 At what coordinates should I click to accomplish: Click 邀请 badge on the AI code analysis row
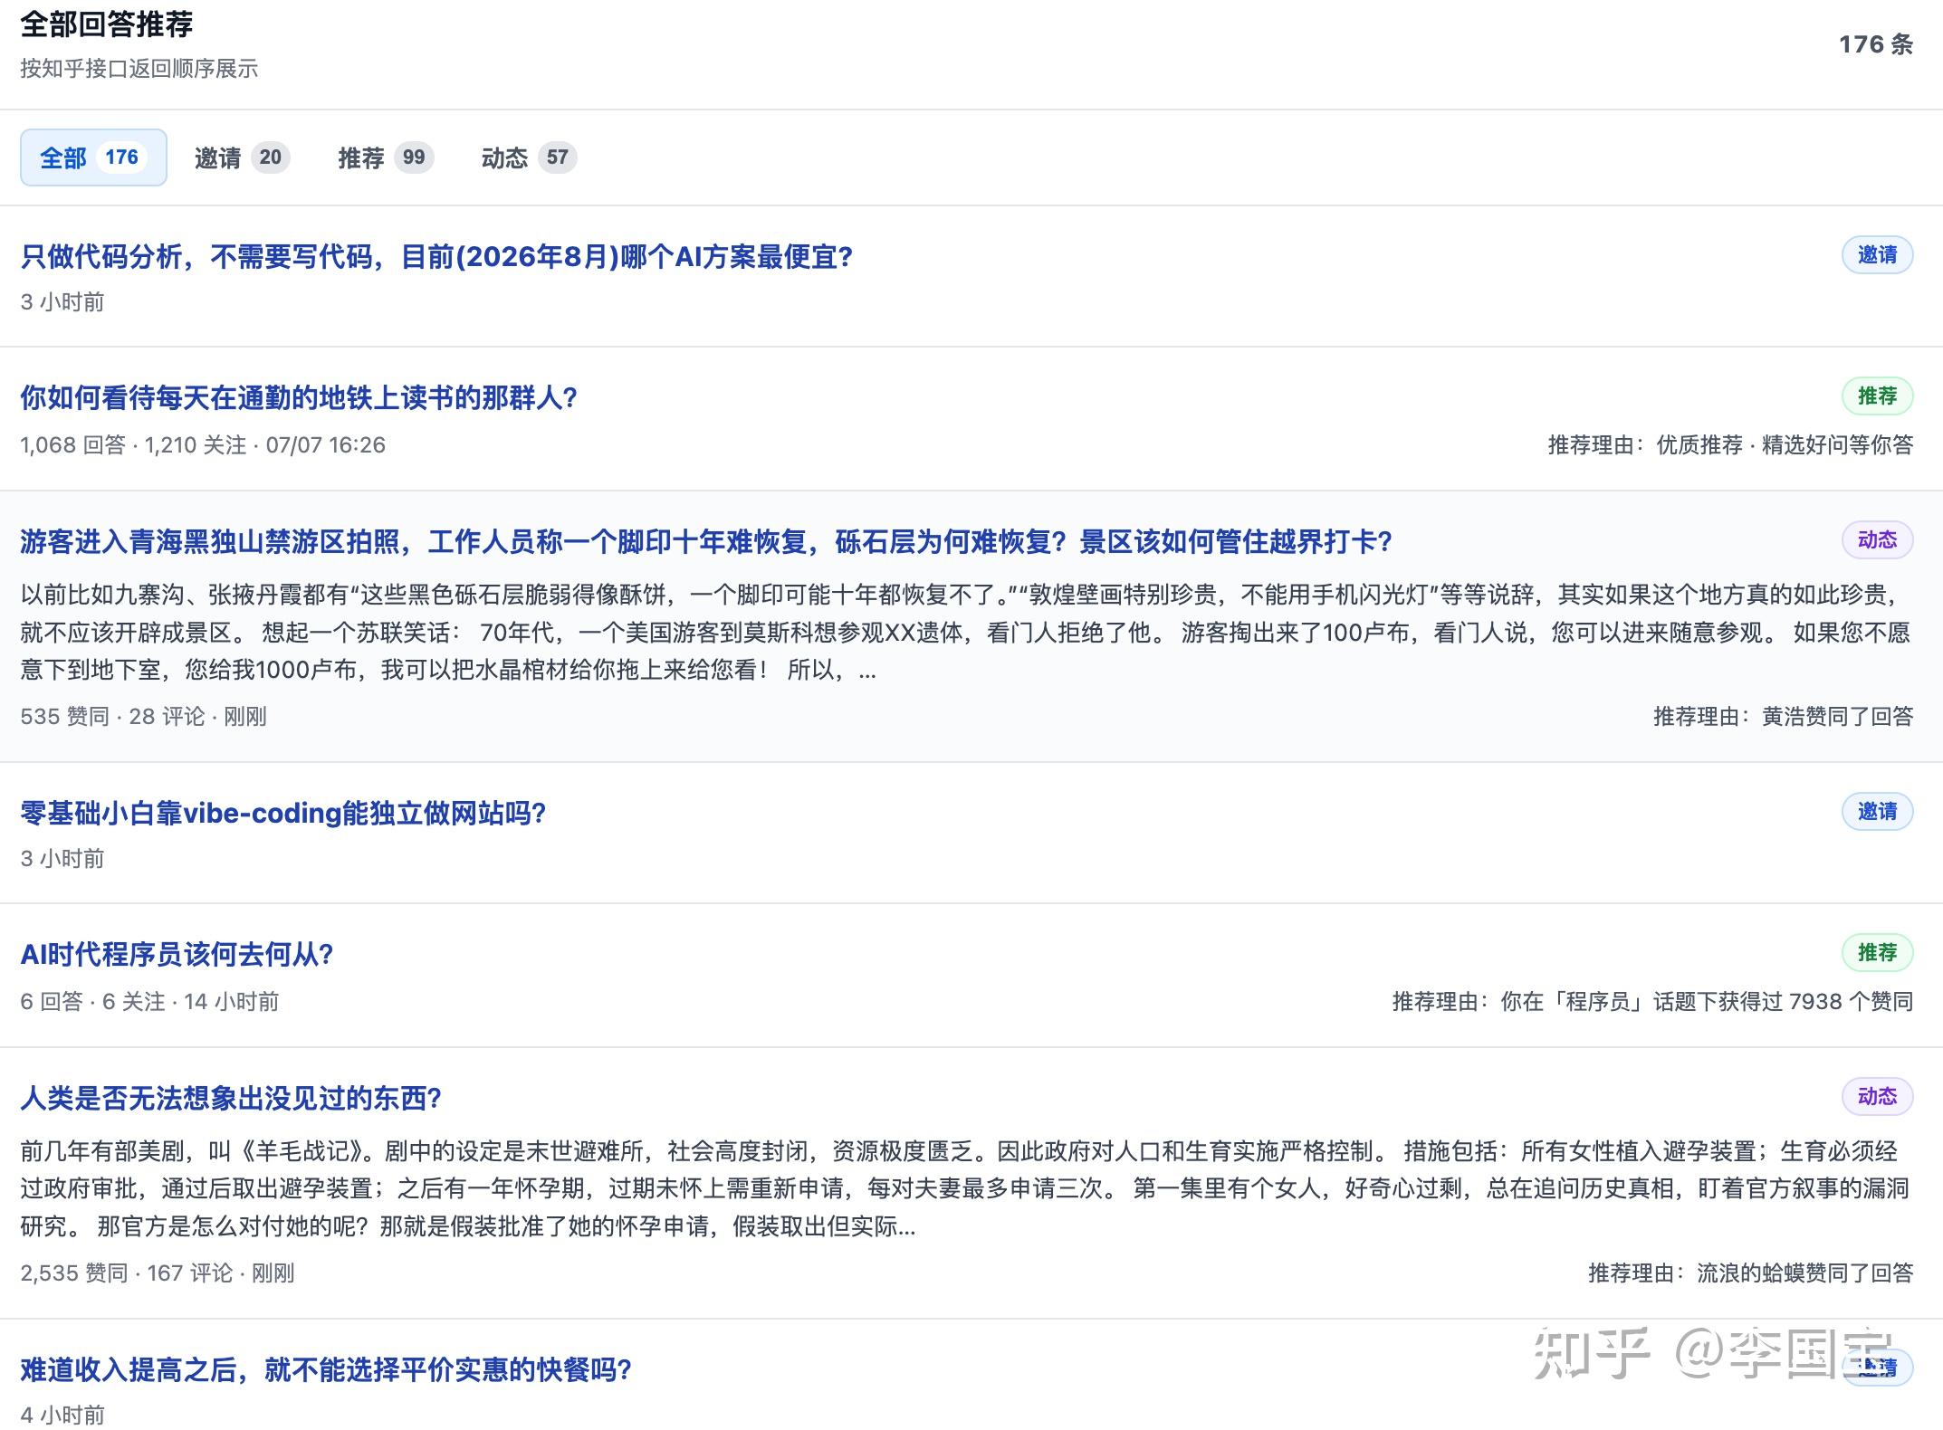click(x=1877, y=255)
